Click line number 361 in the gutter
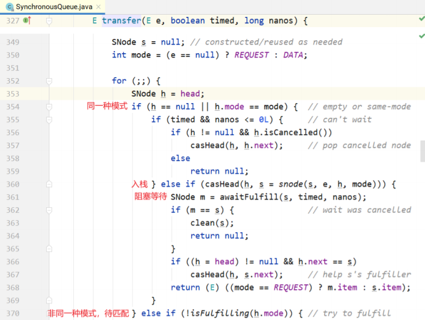The width and height of the screenshot is (425, 320). (12, 197)
